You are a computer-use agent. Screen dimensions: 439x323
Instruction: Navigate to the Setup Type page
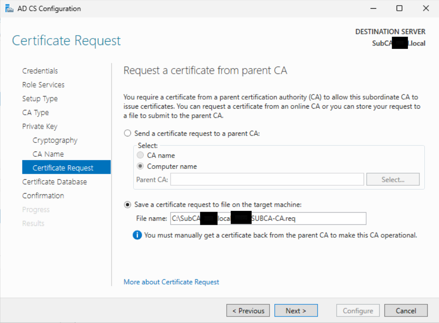pos(40,99)
